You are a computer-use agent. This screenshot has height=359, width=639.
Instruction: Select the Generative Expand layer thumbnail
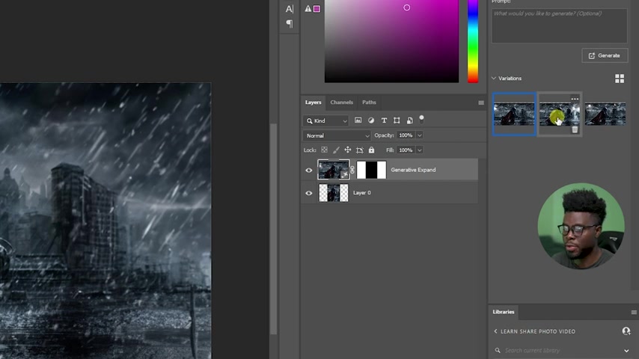click(x=334, y=170)
